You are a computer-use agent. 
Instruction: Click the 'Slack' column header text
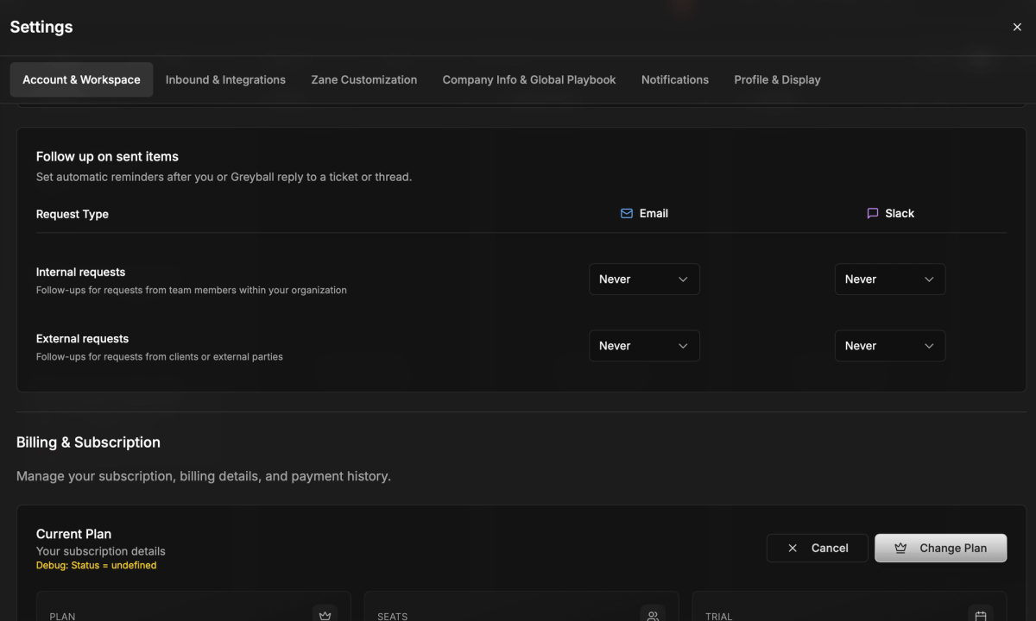[x=900, y=213]
